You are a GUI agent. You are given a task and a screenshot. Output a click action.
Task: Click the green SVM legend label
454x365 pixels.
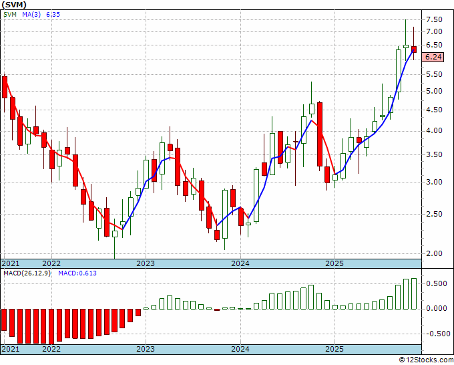pyautogui.click(x=10, y=14)
